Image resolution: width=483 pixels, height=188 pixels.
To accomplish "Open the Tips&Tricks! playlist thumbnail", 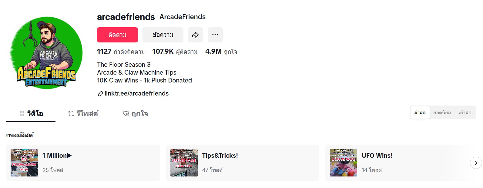I will (x=184, y=163).
